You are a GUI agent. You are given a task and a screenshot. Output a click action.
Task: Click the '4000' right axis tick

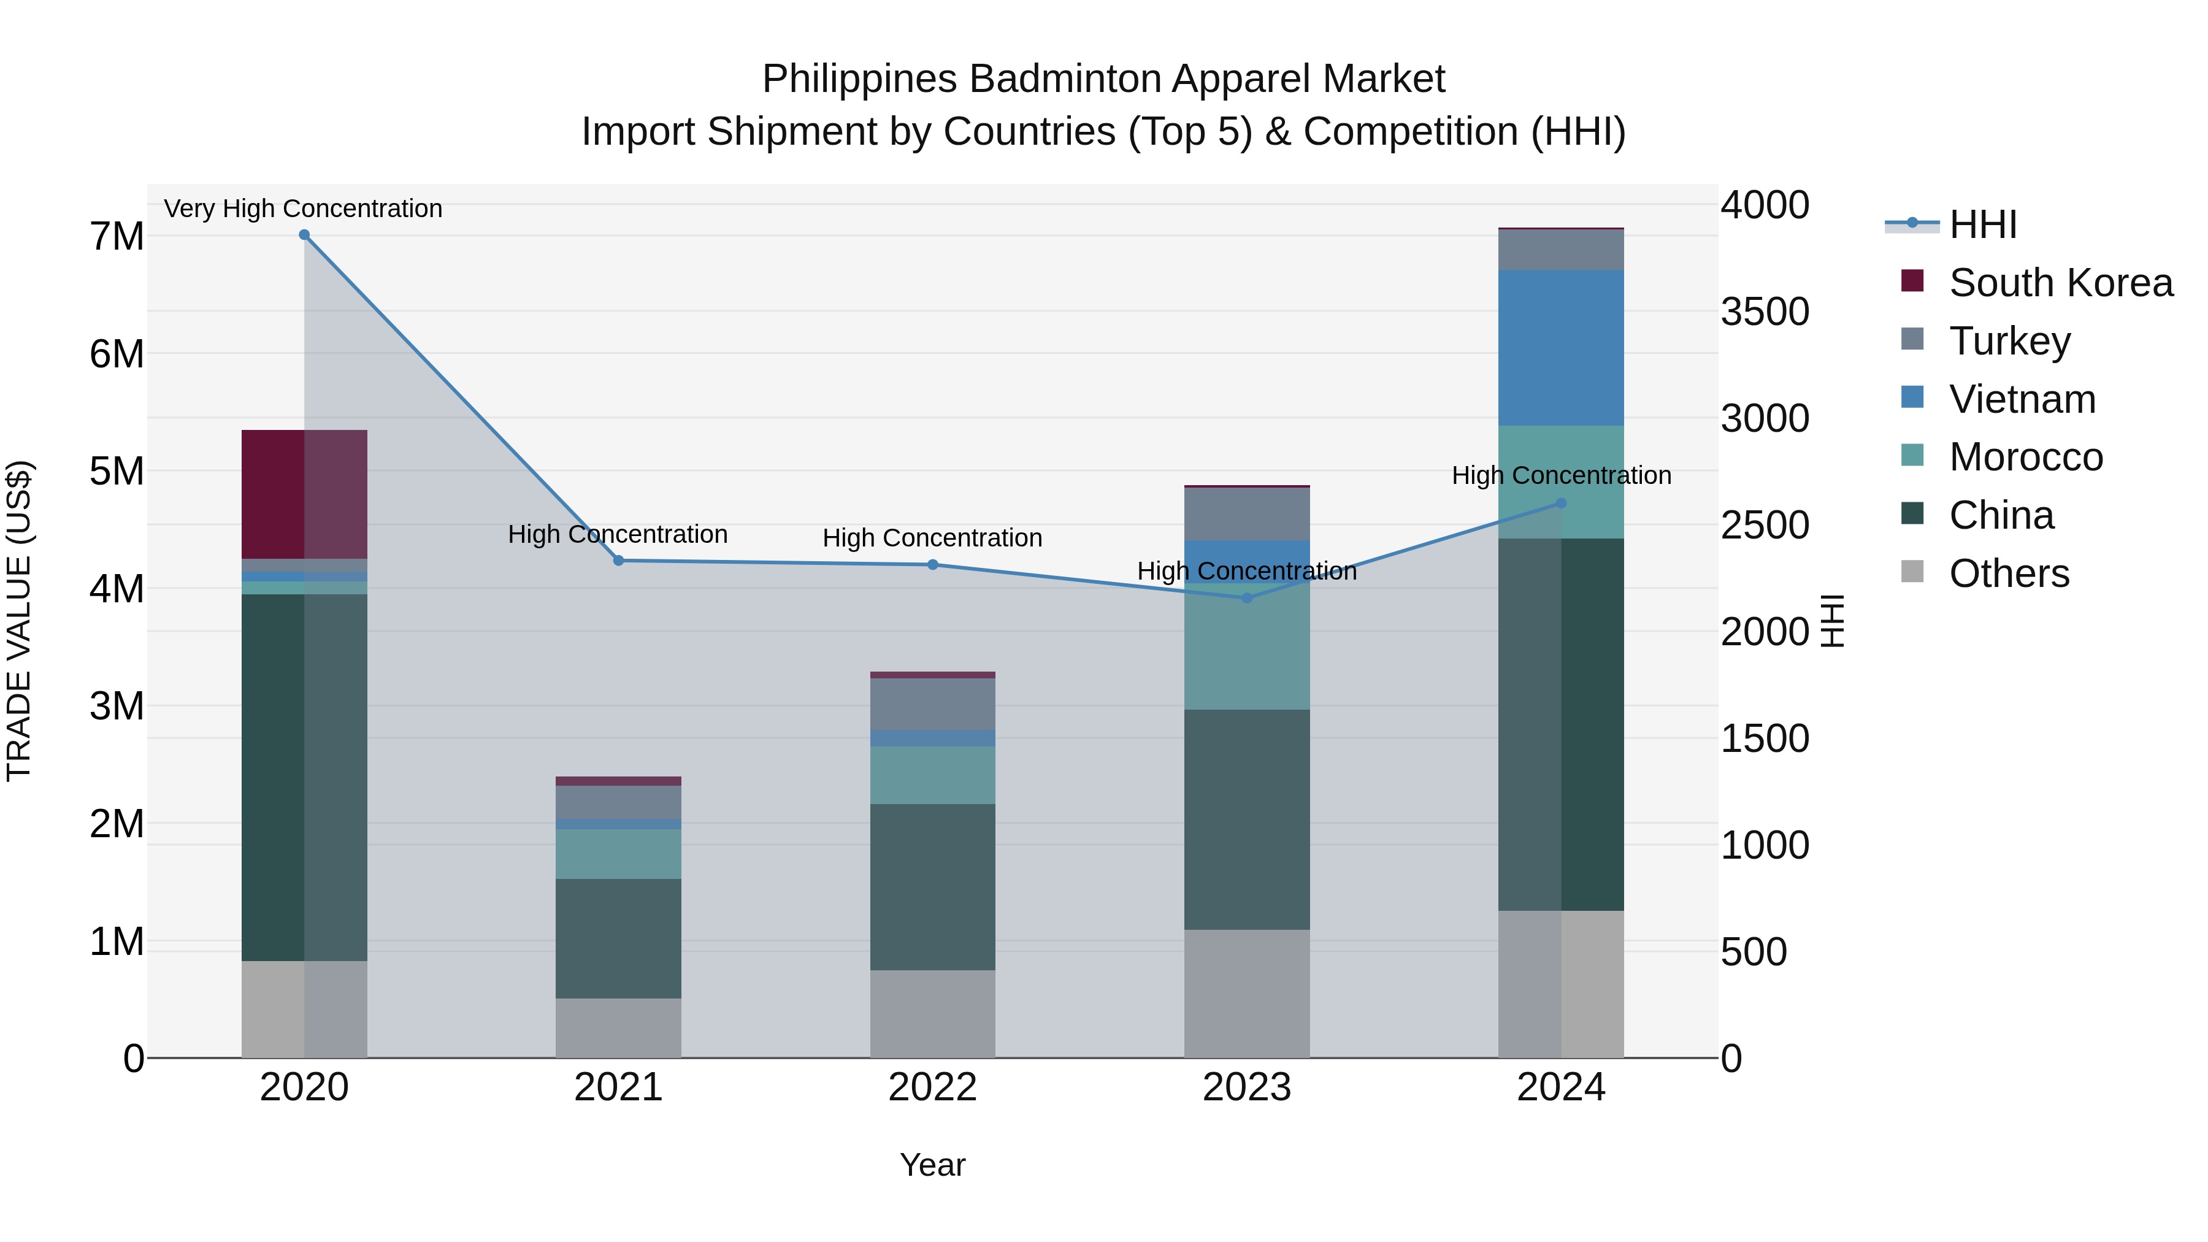[x=1766, y=205]
